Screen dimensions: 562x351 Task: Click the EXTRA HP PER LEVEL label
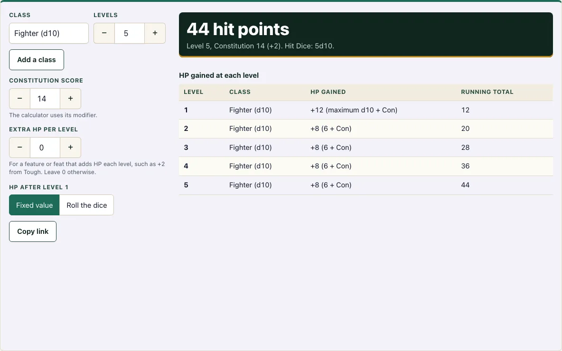point(43,129)
